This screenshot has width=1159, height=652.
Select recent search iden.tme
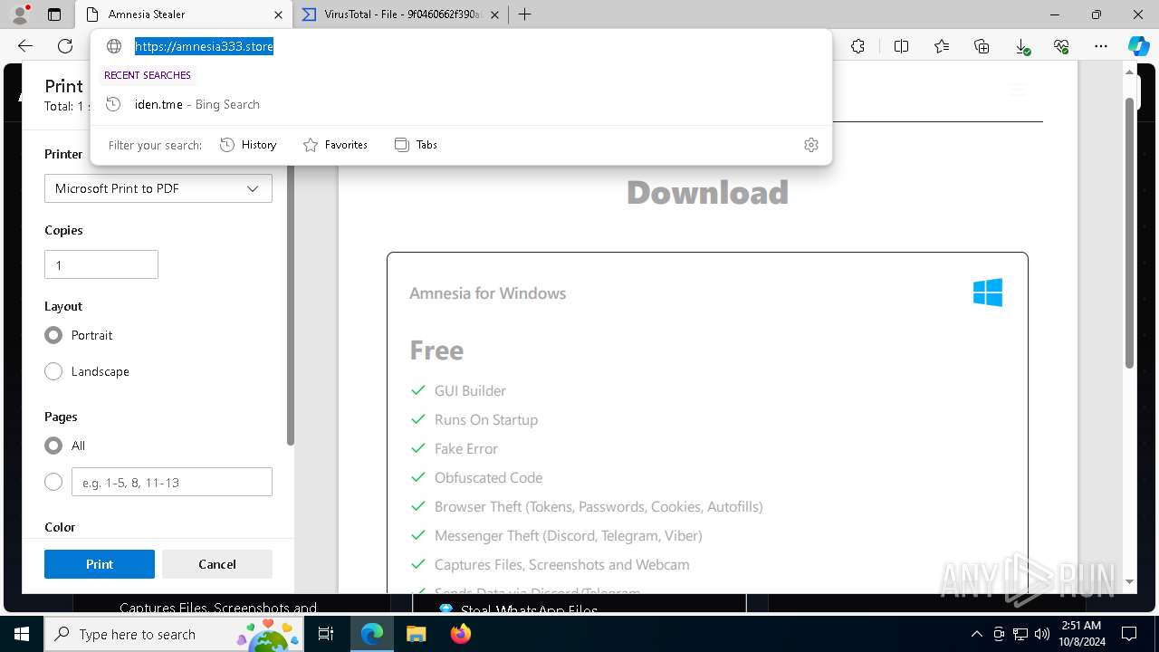click(461, 104)
